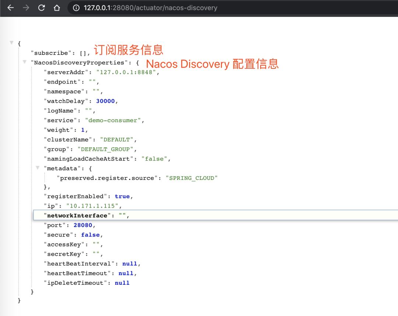Click the "registerEnabled" key
398x316 pixels.
(x=76, y=196)
